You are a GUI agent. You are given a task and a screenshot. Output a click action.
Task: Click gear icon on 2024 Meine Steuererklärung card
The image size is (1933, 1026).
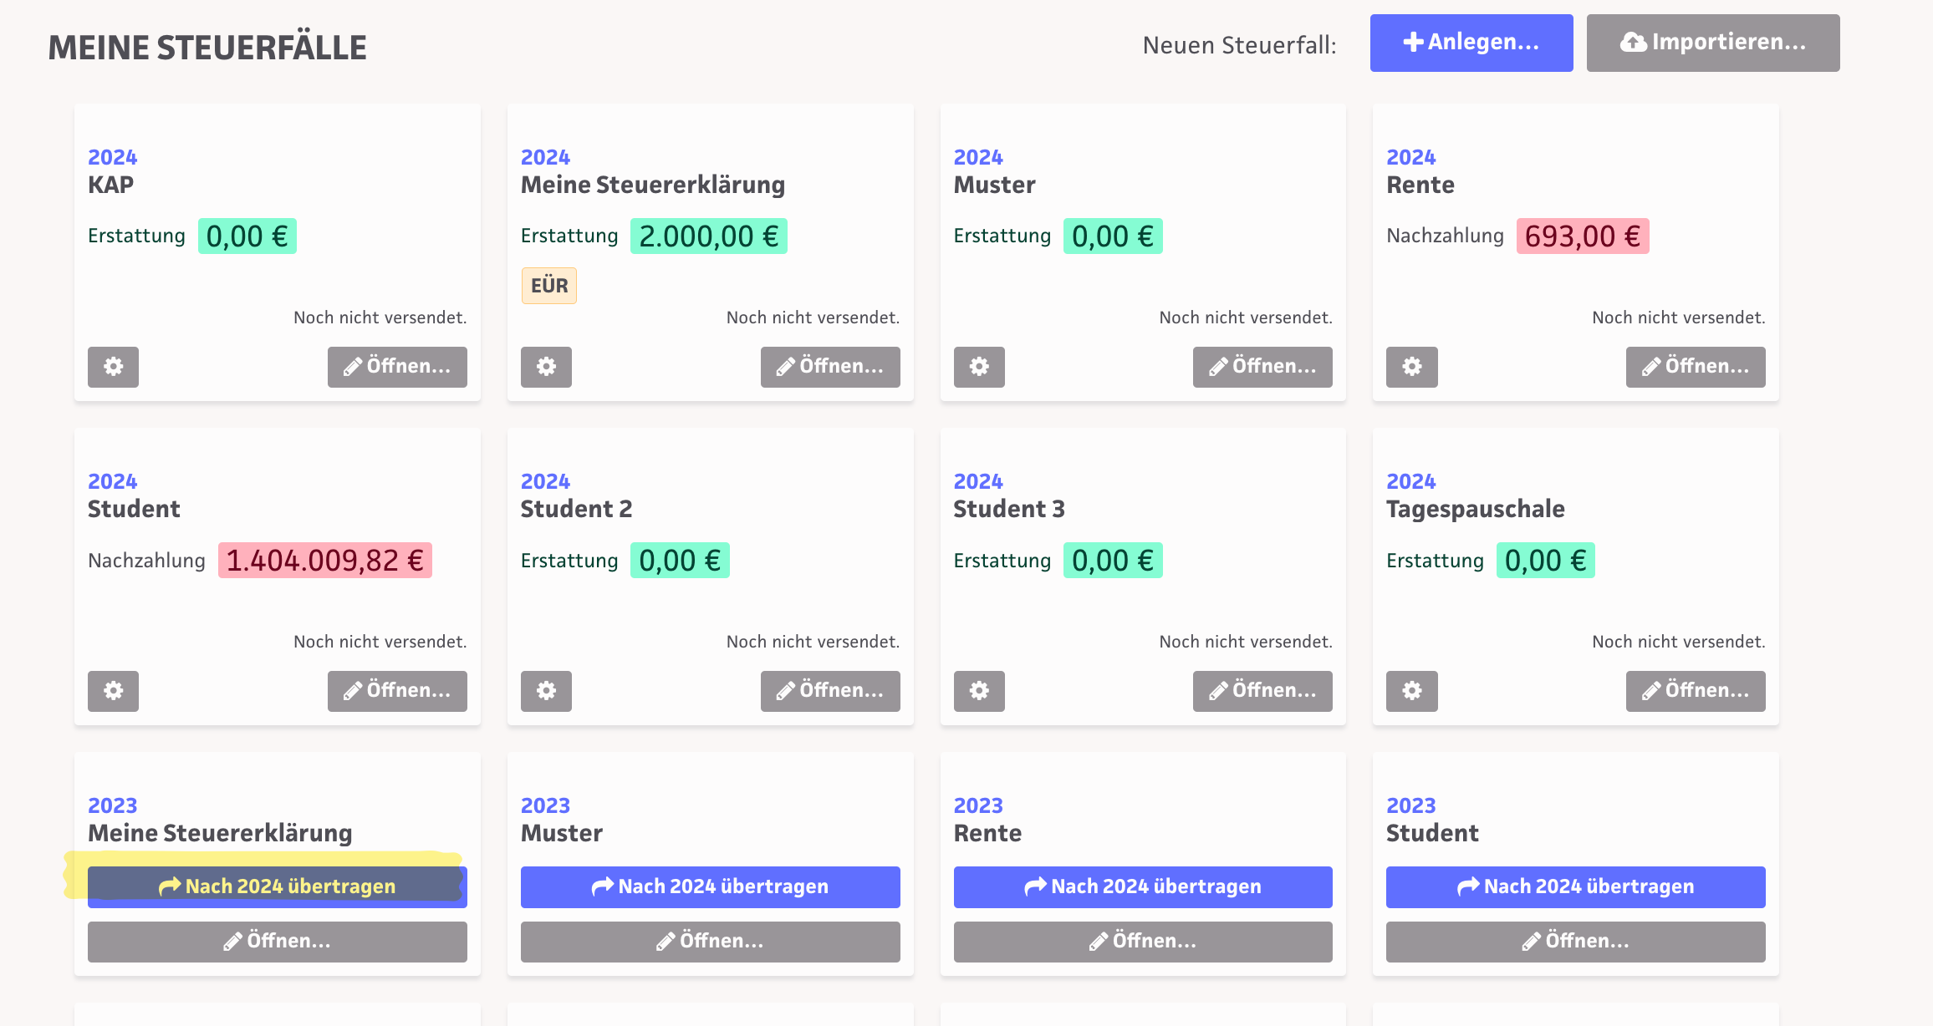[x=546, y=367]
